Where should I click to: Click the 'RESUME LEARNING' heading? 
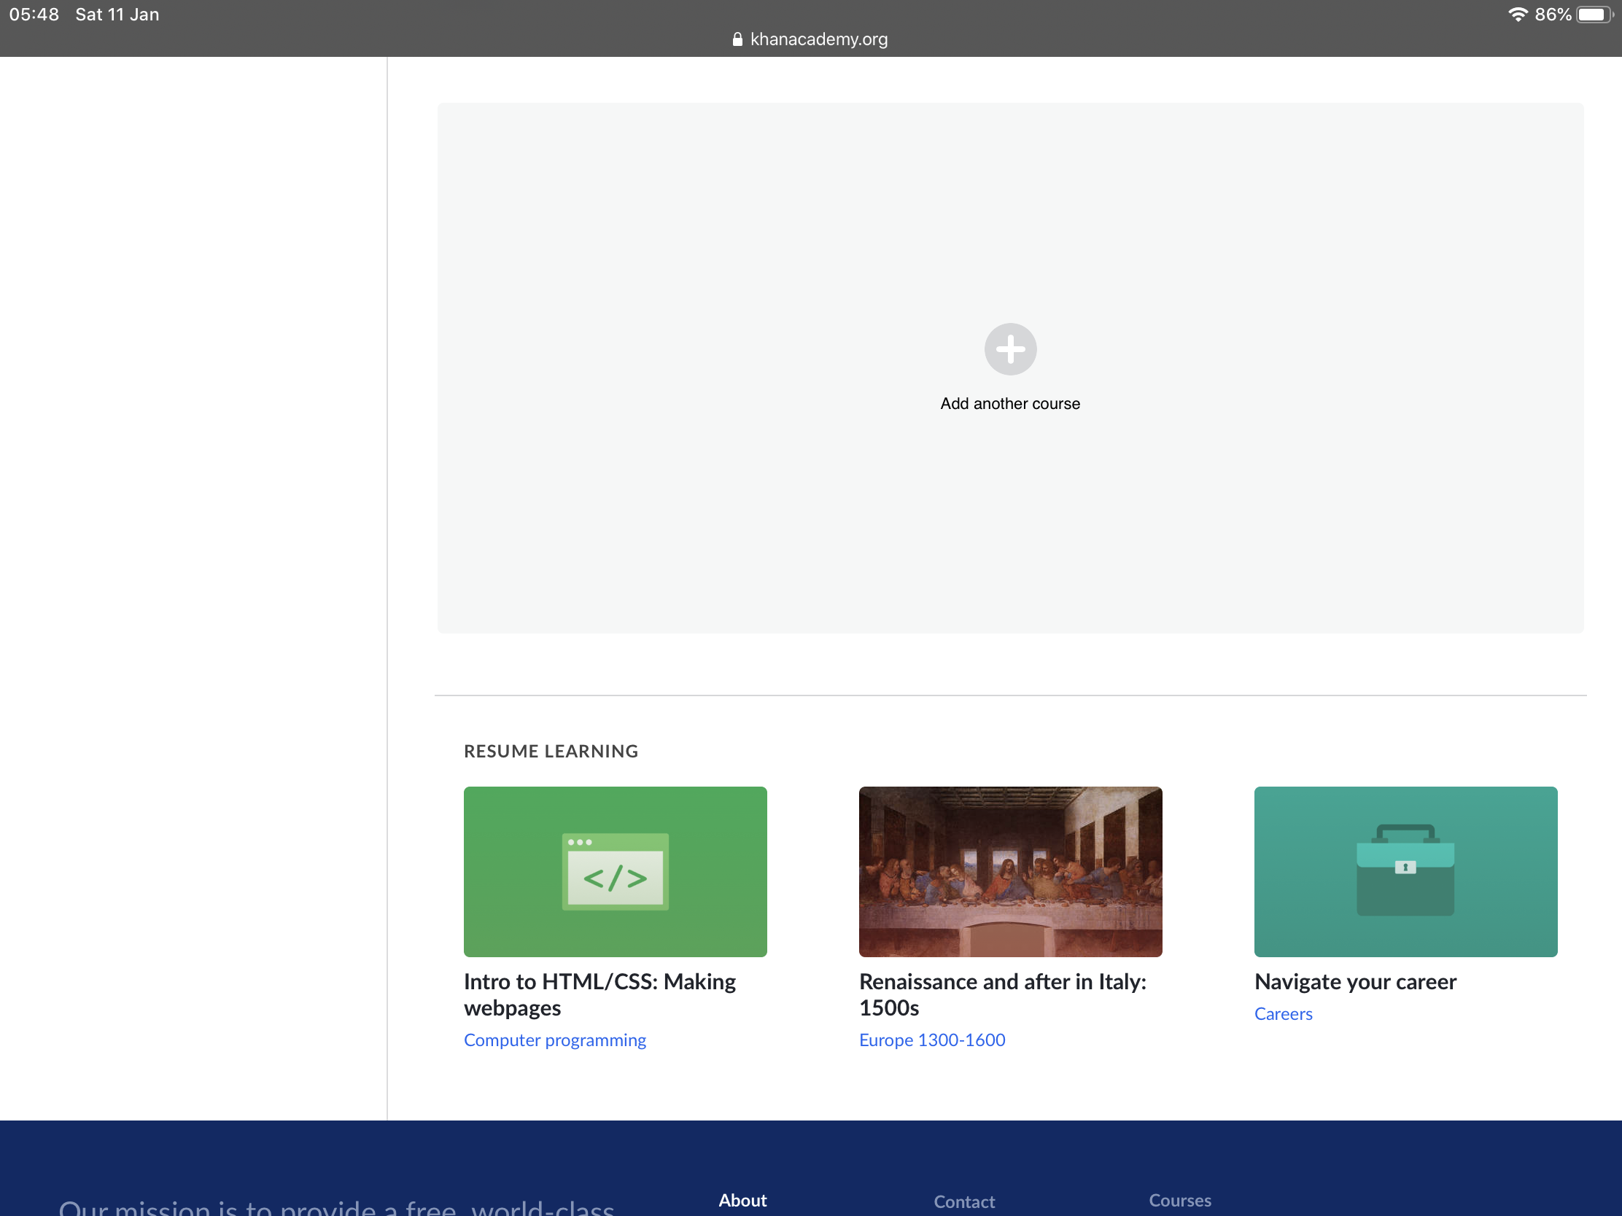551,752
